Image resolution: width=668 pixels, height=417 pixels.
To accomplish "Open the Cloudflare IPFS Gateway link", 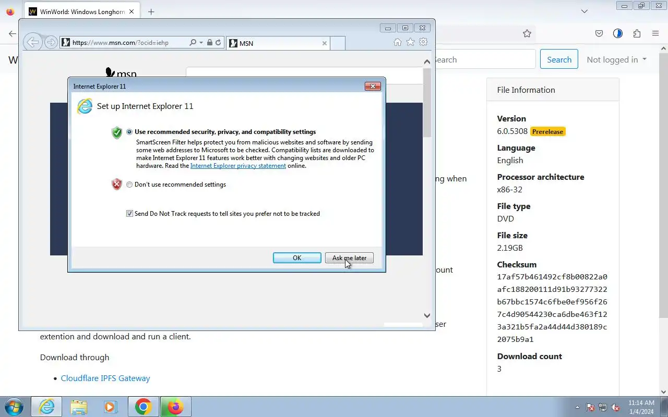I will click(x=105, y=378).
